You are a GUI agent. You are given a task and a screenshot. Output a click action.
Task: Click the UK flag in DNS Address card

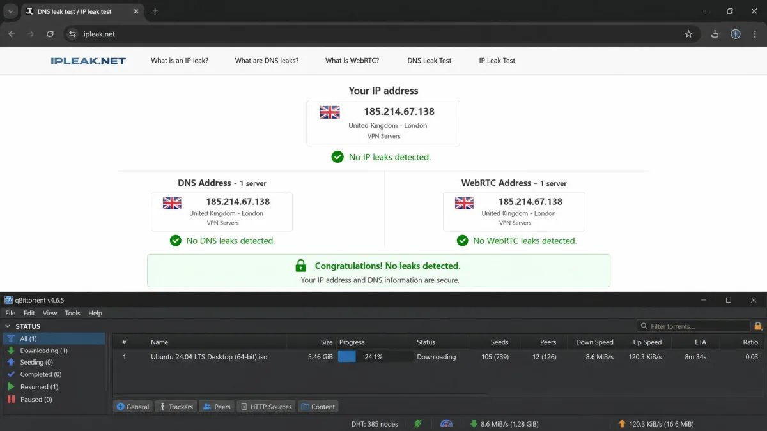coord(172,203)
